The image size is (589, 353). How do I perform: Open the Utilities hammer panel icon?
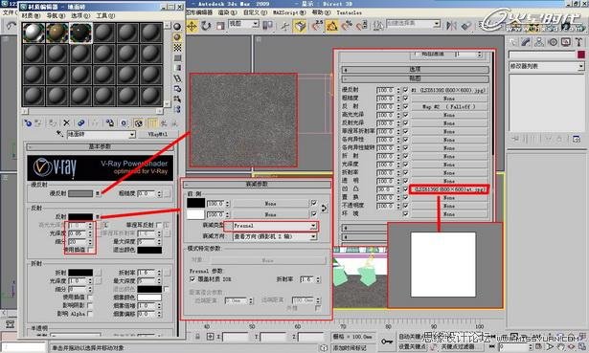pyautogui.click(x=578, y=42)
